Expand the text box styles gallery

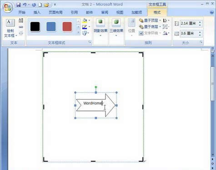(78, 32)
